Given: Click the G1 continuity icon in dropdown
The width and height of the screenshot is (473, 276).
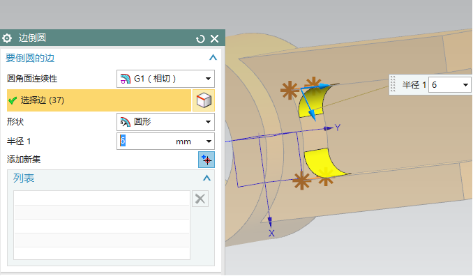Looking at the screenshot, I should (x=125, y=79).
